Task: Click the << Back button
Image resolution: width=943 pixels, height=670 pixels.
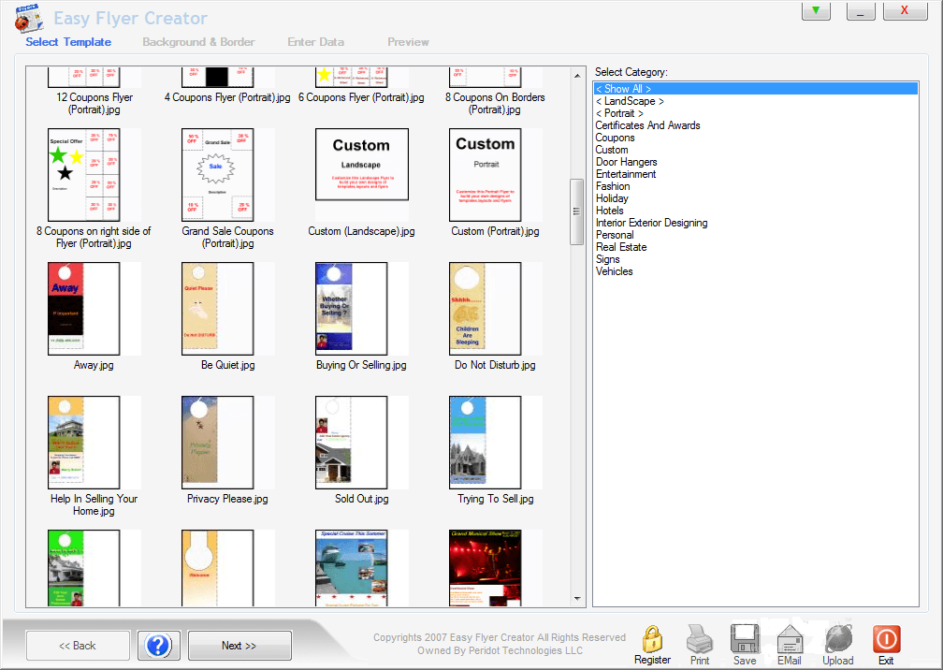Action: [x=78, y=646]
